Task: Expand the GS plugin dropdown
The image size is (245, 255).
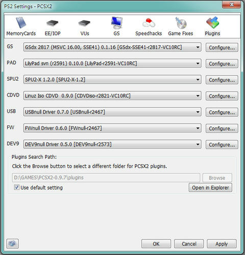Action: (x=112, y=47)
